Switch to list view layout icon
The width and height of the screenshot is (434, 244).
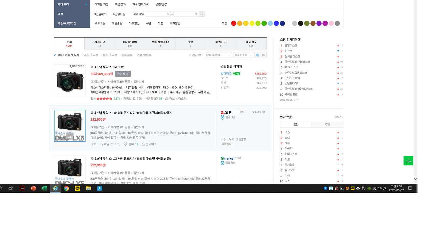257,55
